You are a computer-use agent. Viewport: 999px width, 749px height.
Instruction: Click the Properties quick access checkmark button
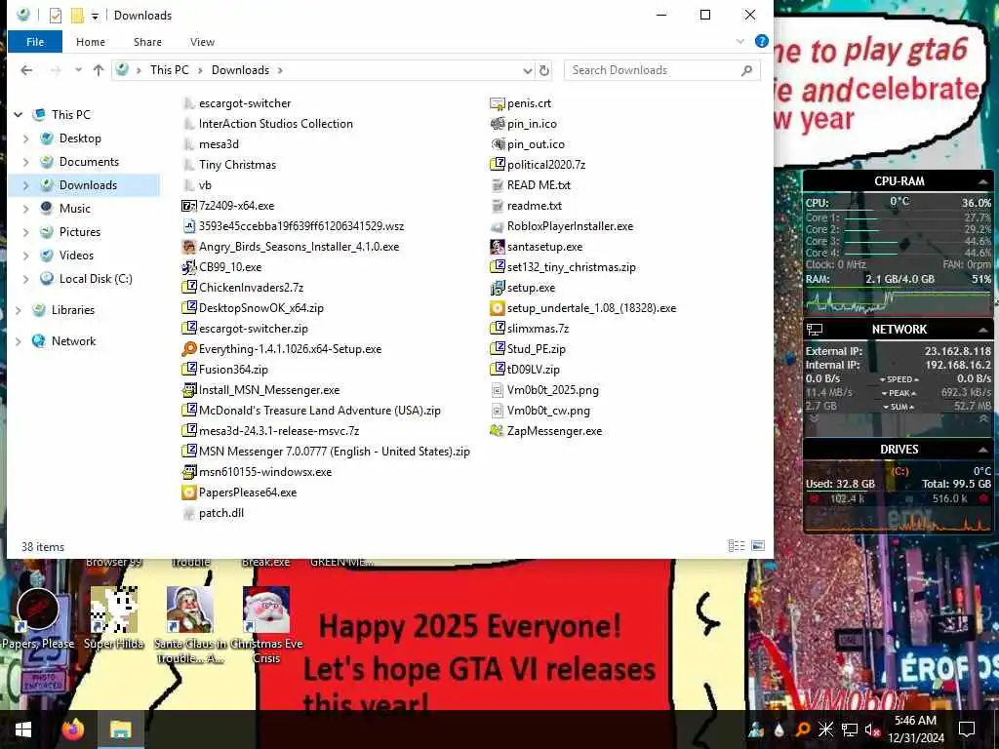coord(56,16)
